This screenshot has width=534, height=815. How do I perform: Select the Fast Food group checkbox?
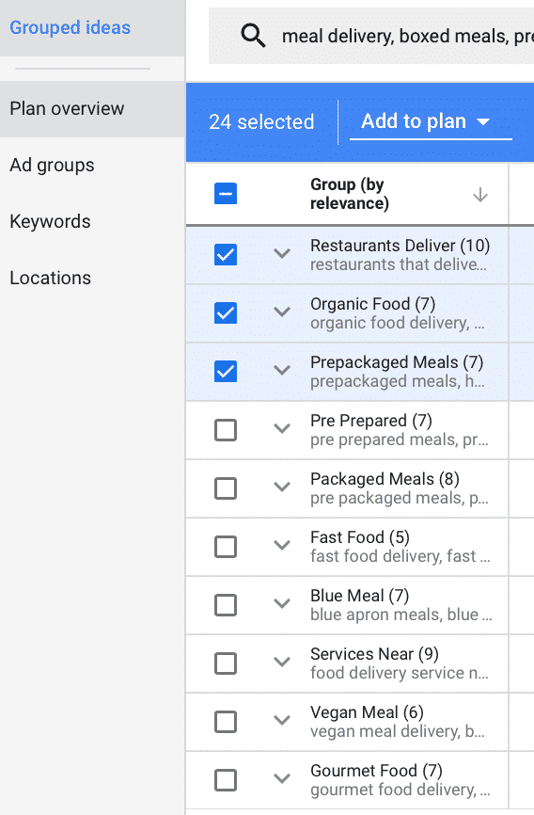point(226,546)
